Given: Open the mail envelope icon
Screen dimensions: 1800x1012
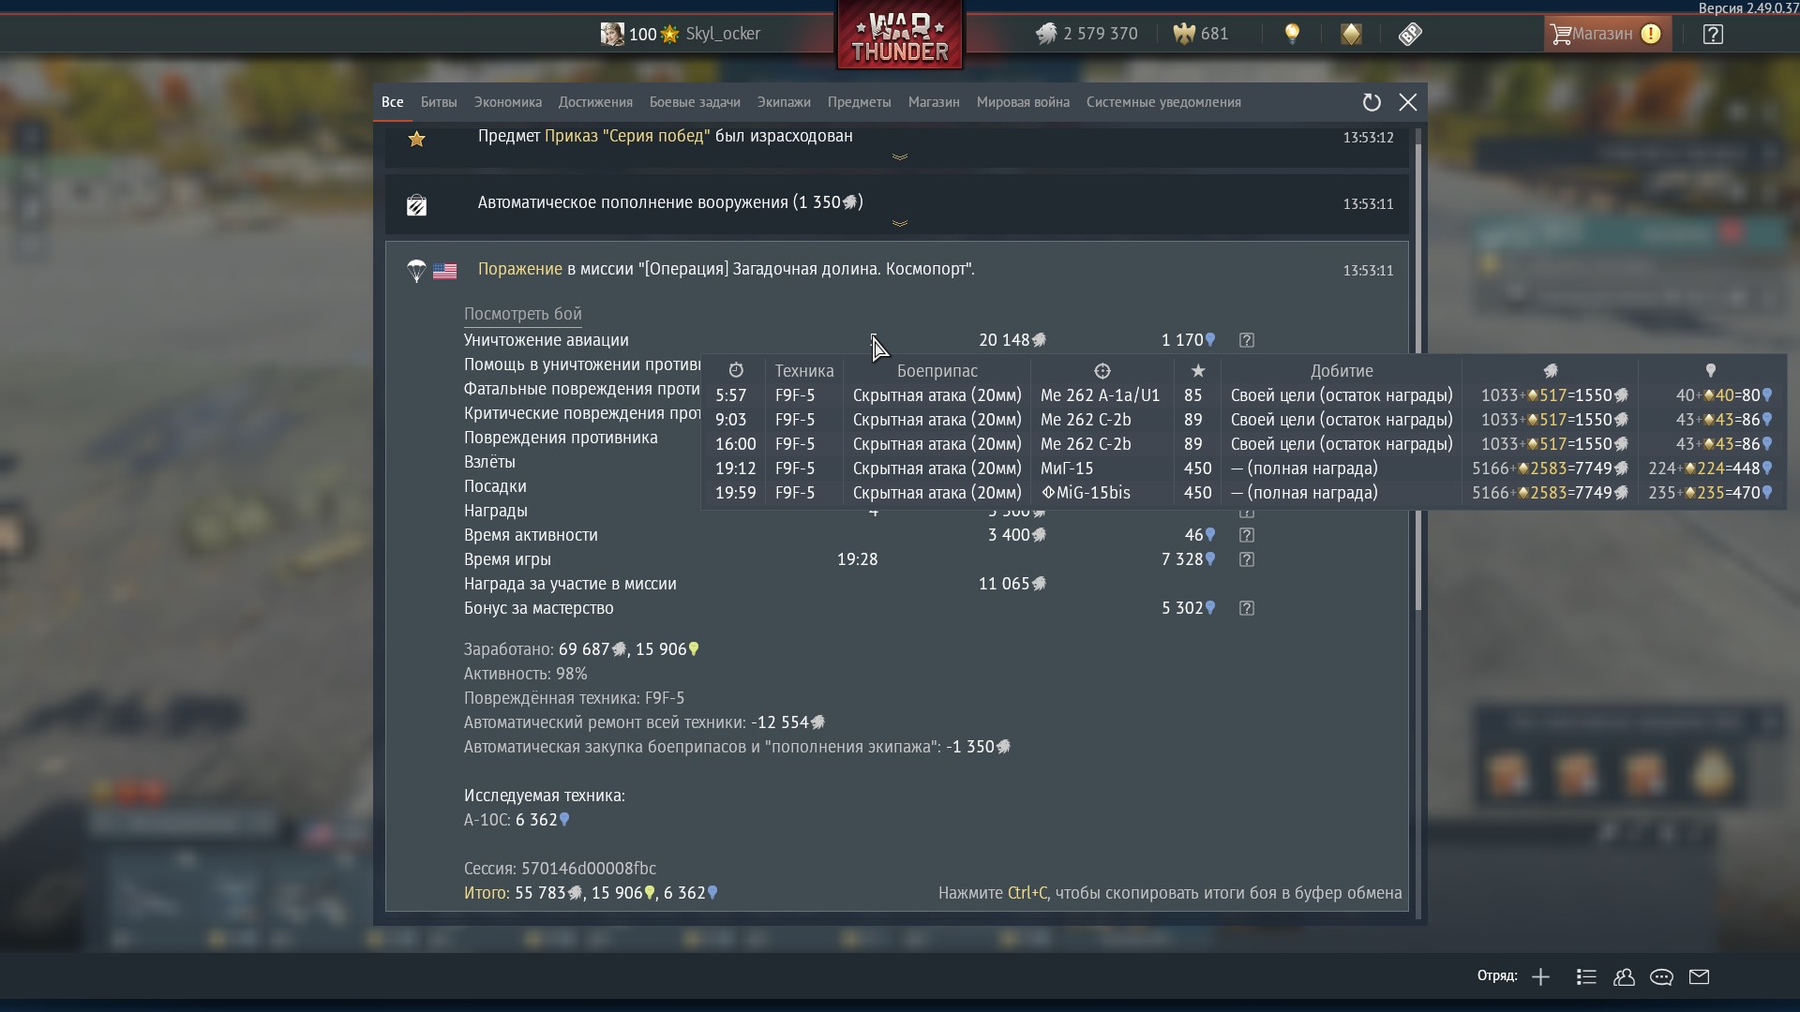Looking at the screenshot, I should coord(1699,977).
